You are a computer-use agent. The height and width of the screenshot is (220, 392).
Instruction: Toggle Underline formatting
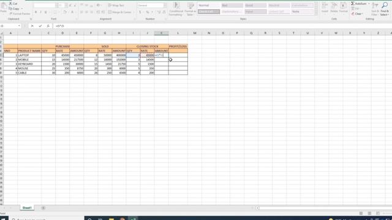[x=45, y=12]
